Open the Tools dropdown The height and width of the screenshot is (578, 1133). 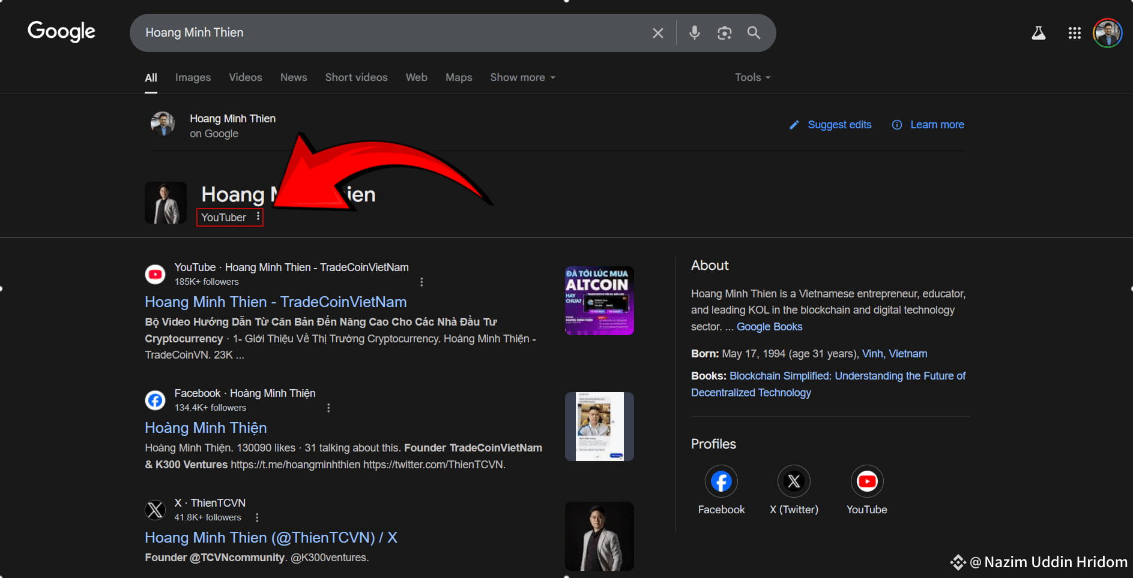(x=752, y=77)
